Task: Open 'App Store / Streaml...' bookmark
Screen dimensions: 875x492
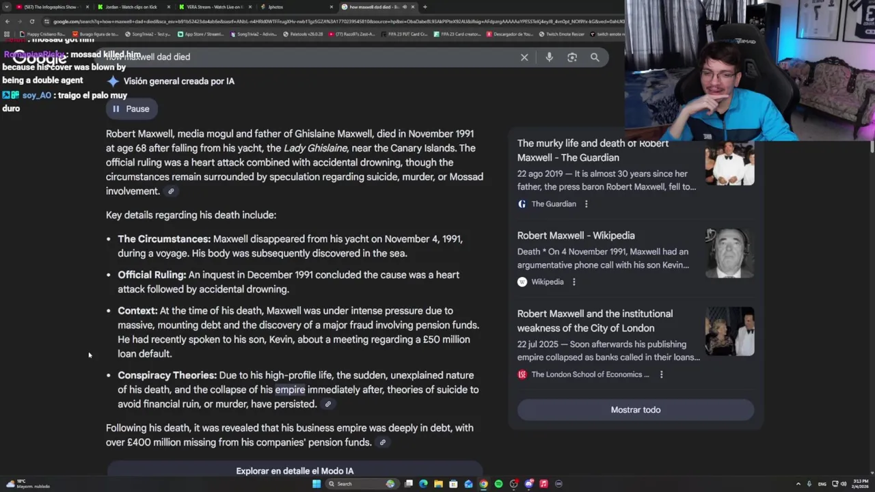Action: 201,34
